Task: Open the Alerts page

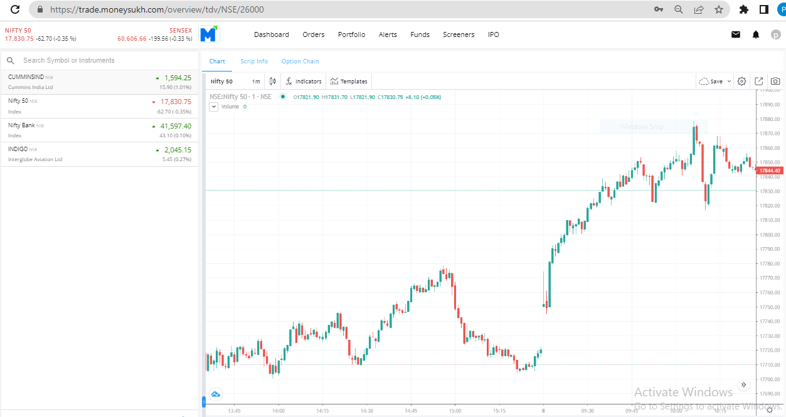Action: 388,34
